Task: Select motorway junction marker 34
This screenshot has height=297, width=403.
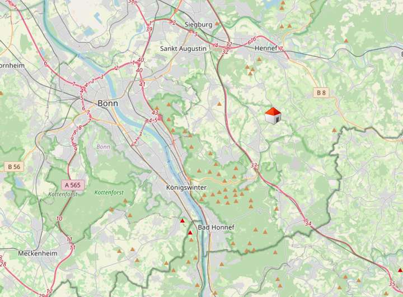Action: coord(308,223)
